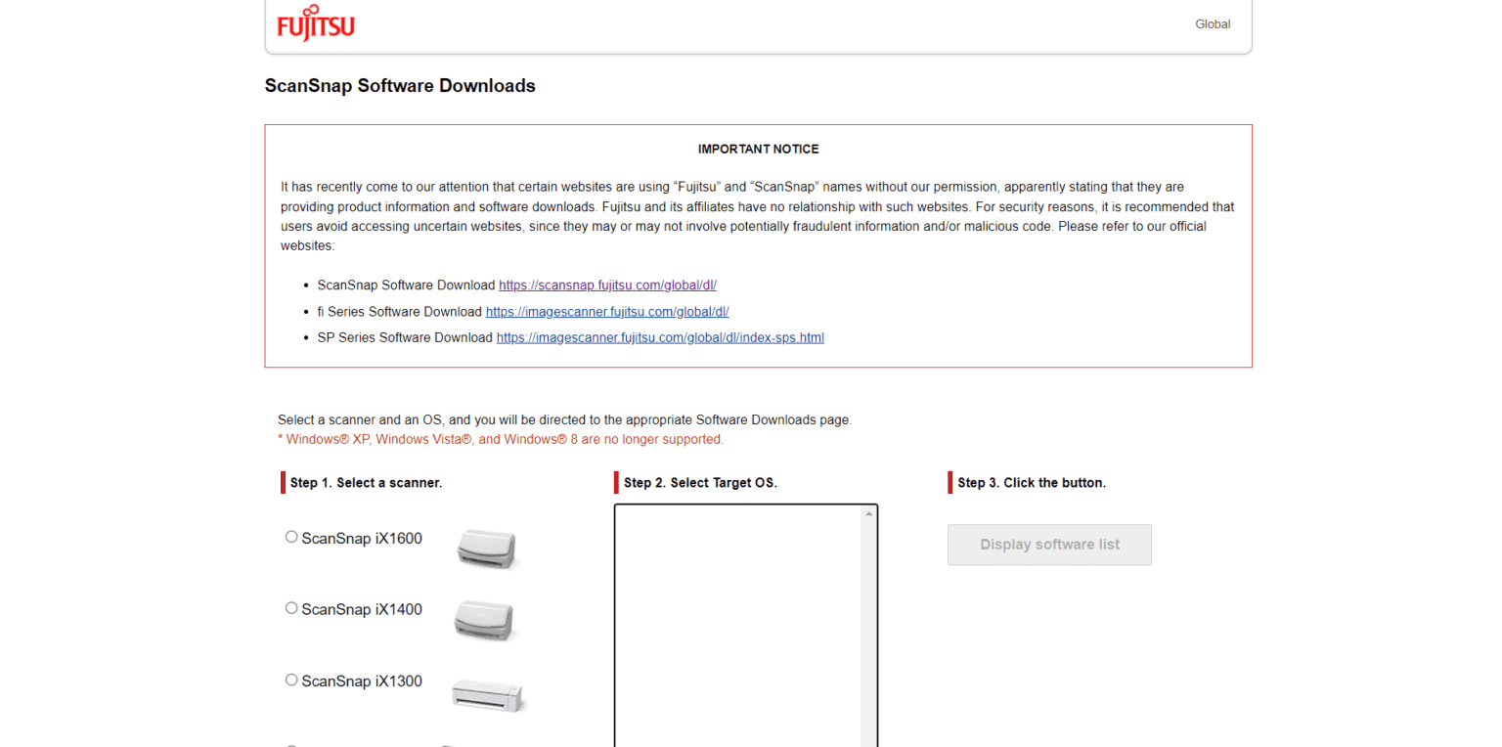Pick the ScanSnap iX1300 radio button
1502x747 pixels.
pos(291,680)
